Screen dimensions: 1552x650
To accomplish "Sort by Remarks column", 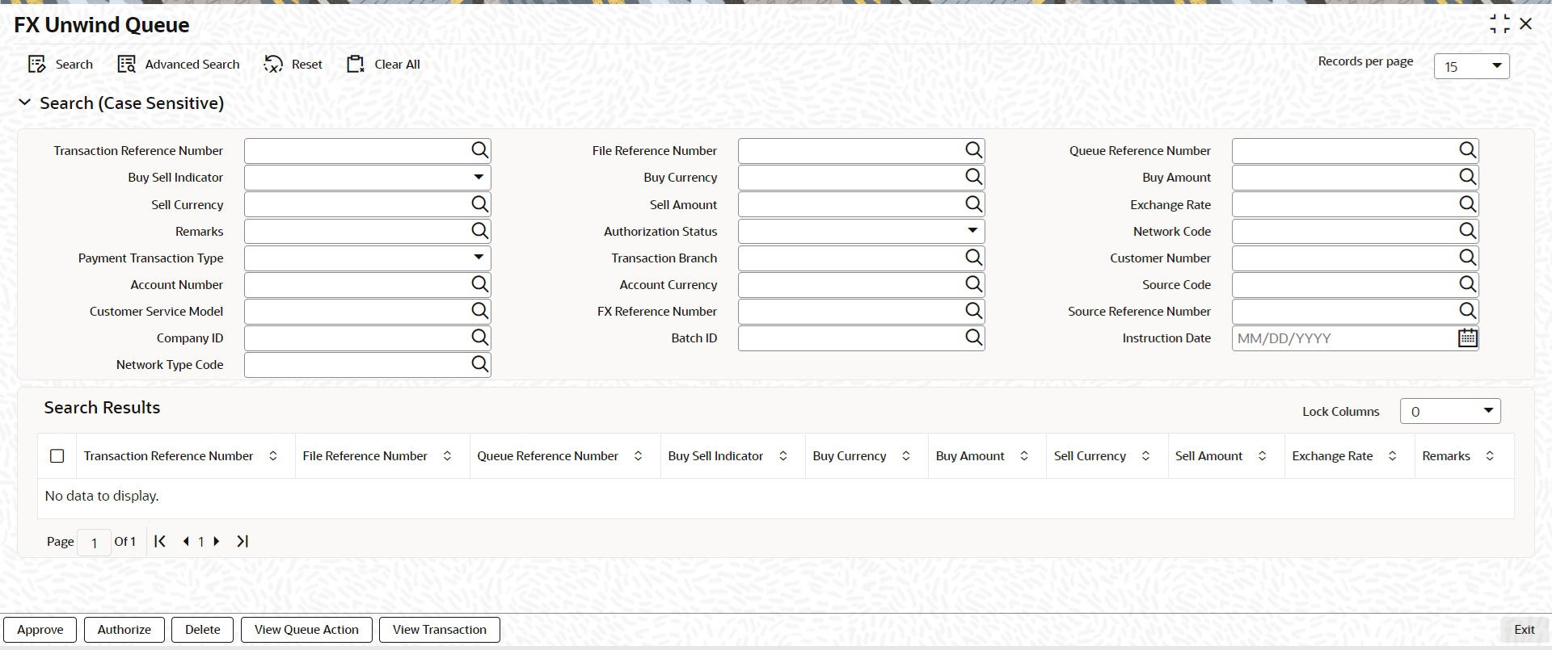I will (1490, 456).
